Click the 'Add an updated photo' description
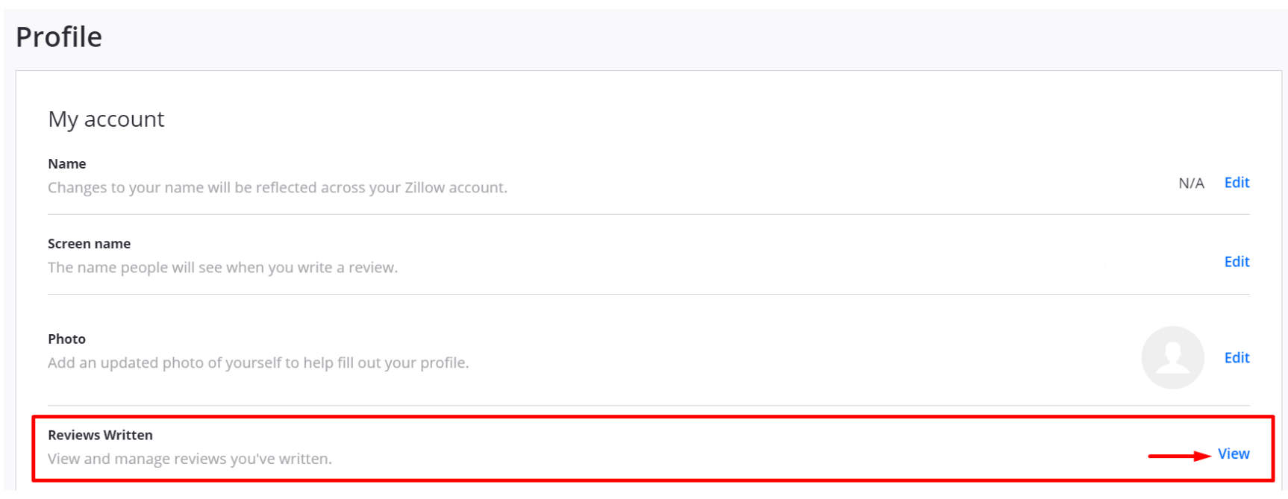This screenshot has width=1288, height=499. click(x=258, y=363)
